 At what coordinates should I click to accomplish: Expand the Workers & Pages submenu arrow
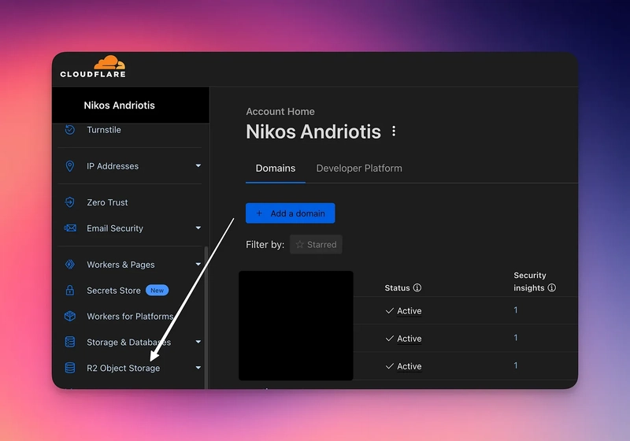[x=198, y=265]
